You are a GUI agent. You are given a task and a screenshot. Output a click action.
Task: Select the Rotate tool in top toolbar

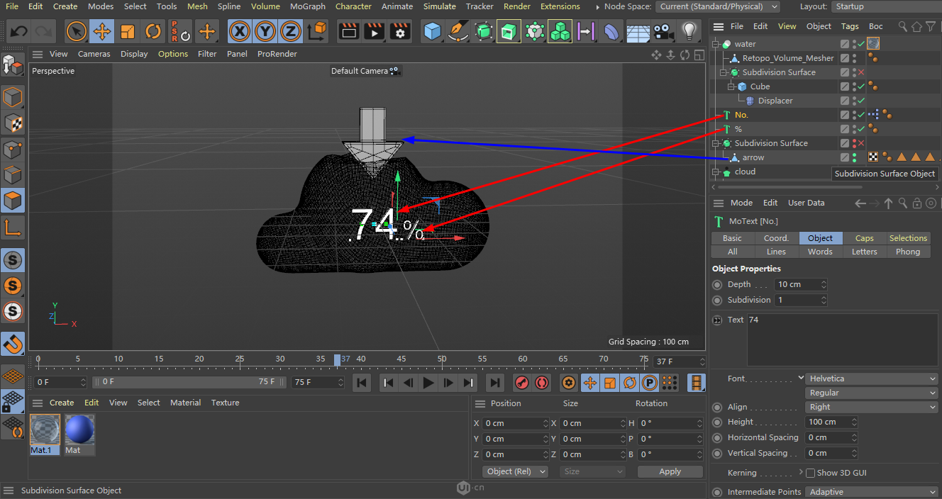pyautogui.click(x=153, y=31)
